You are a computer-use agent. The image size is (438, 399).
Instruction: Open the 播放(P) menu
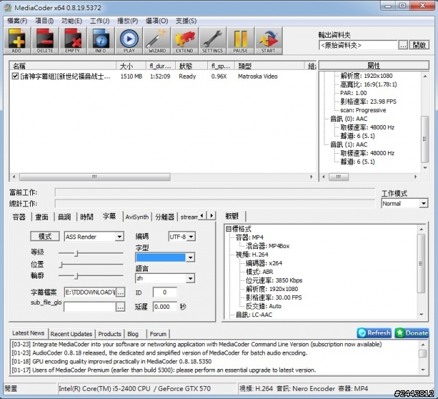(128, 21)
